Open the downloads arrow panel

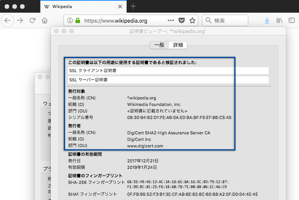pyautogui.click(x=267, y=20)
